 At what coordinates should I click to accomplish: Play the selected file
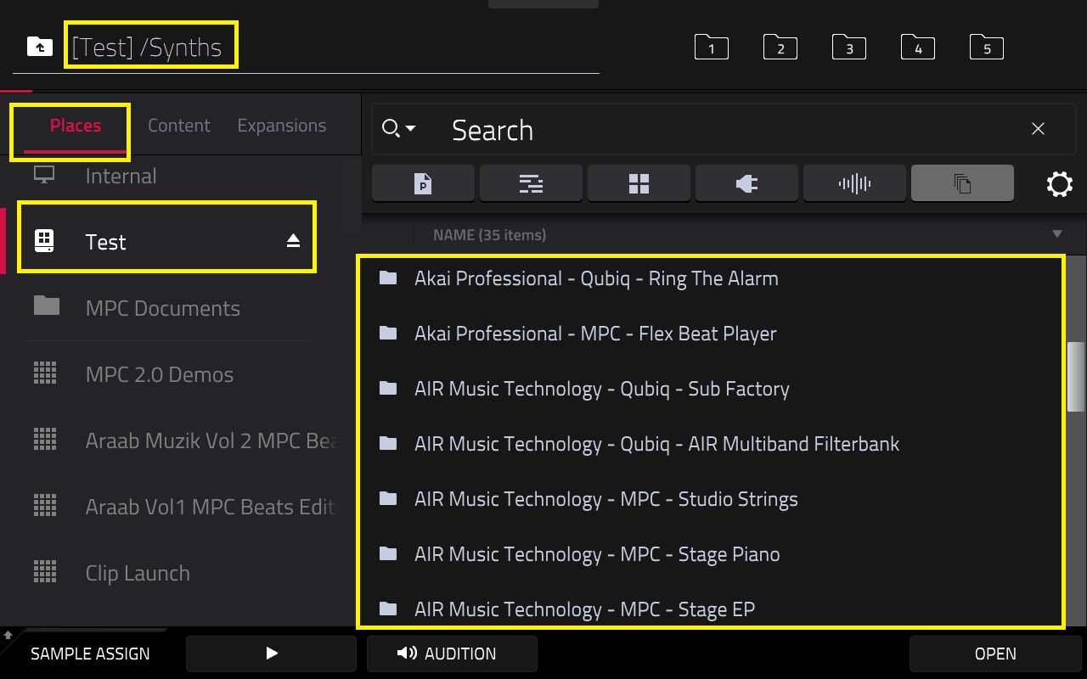271,654
